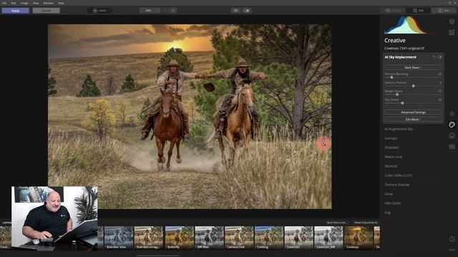Open the zoom percentage dropdown
458x257 pixels.
point(150,11)
